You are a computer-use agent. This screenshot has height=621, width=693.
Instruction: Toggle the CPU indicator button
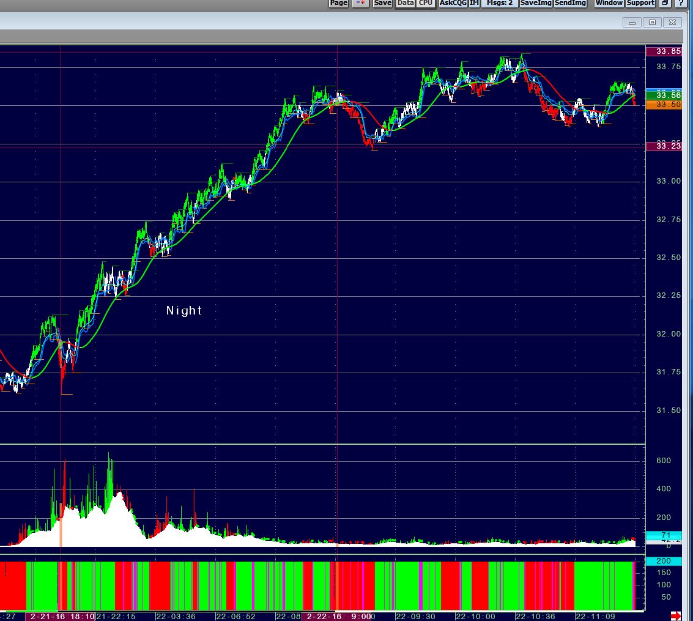point(425,3)
